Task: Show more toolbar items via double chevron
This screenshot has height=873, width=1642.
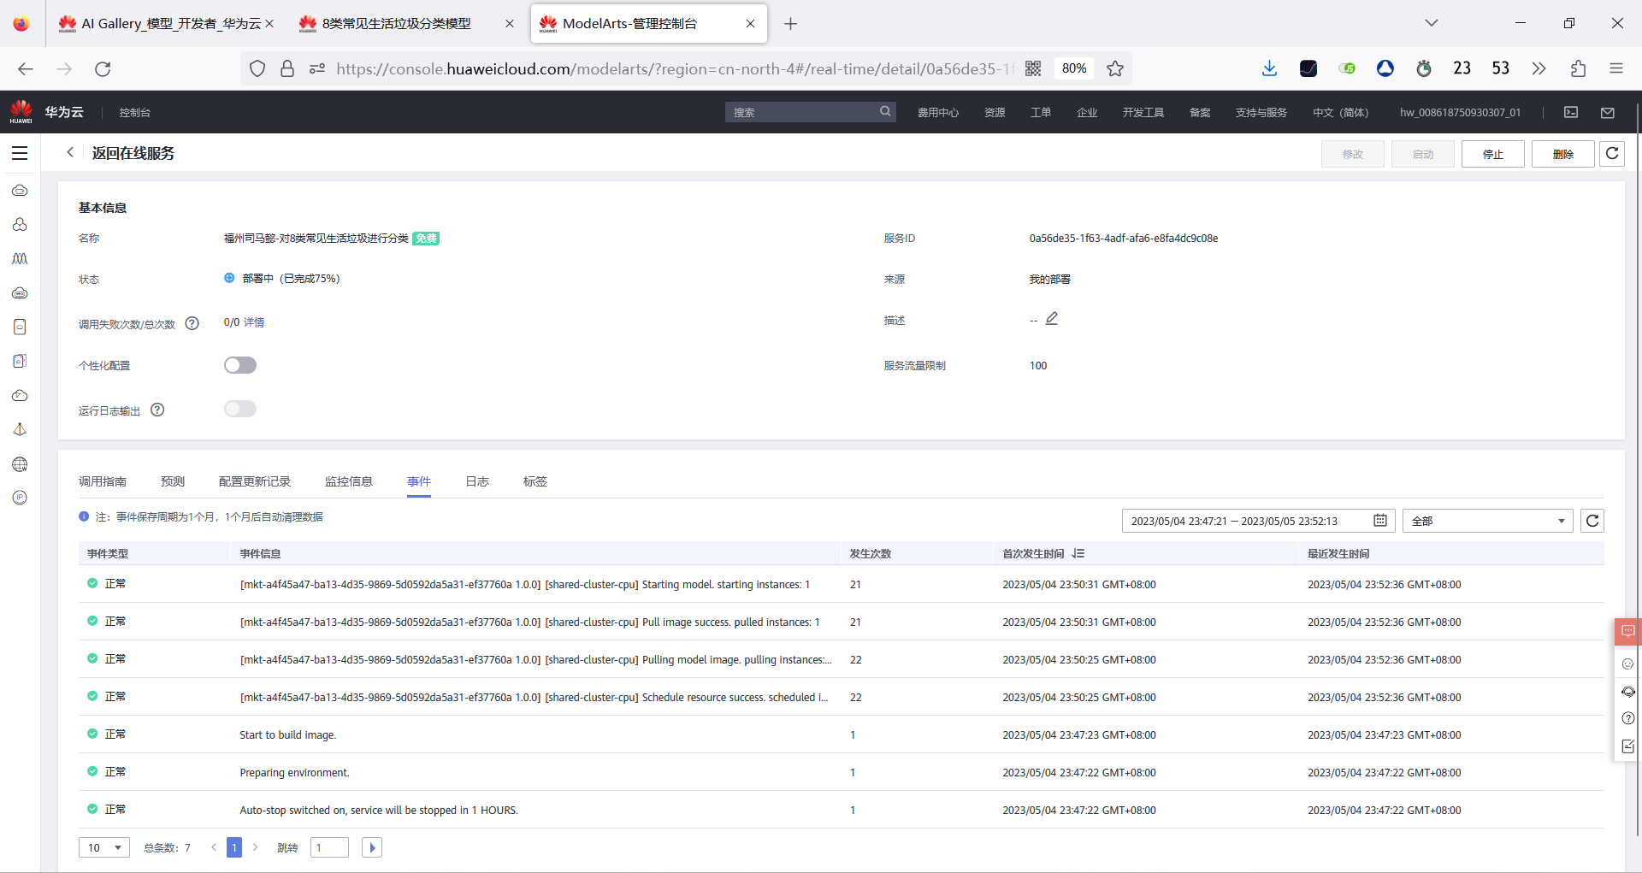Action: coord(1539,68)
